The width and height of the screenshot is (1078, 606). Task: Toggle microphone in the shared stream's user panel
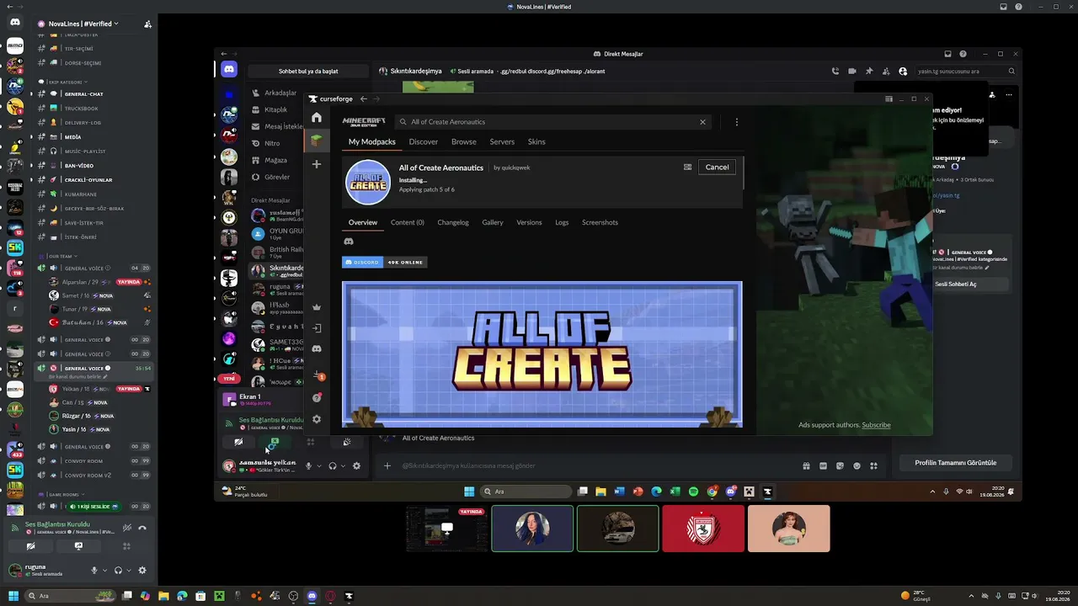point(308,465)
